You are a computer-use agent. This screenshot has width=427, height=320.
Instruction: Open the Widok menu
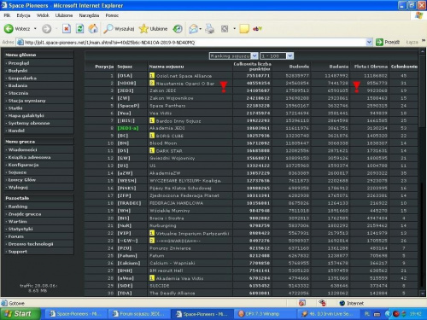43,15
